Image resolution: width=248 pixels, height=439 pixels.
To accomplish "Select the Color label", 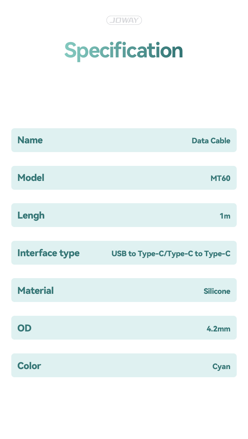I will (x=29, y=366).
